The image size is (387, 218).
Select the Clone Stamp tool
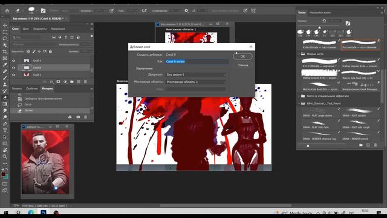pos(5,84)
